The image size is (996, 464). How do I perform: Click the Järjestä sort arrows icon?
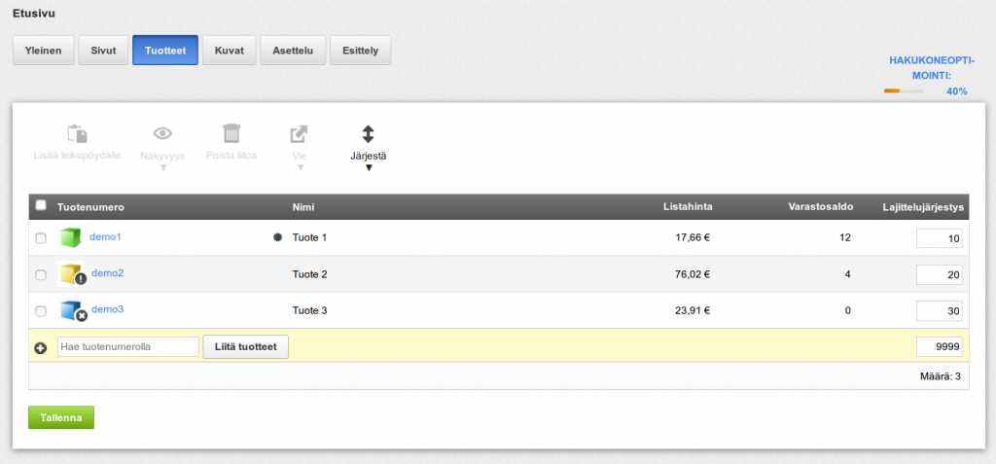click(x=369, y=133)
